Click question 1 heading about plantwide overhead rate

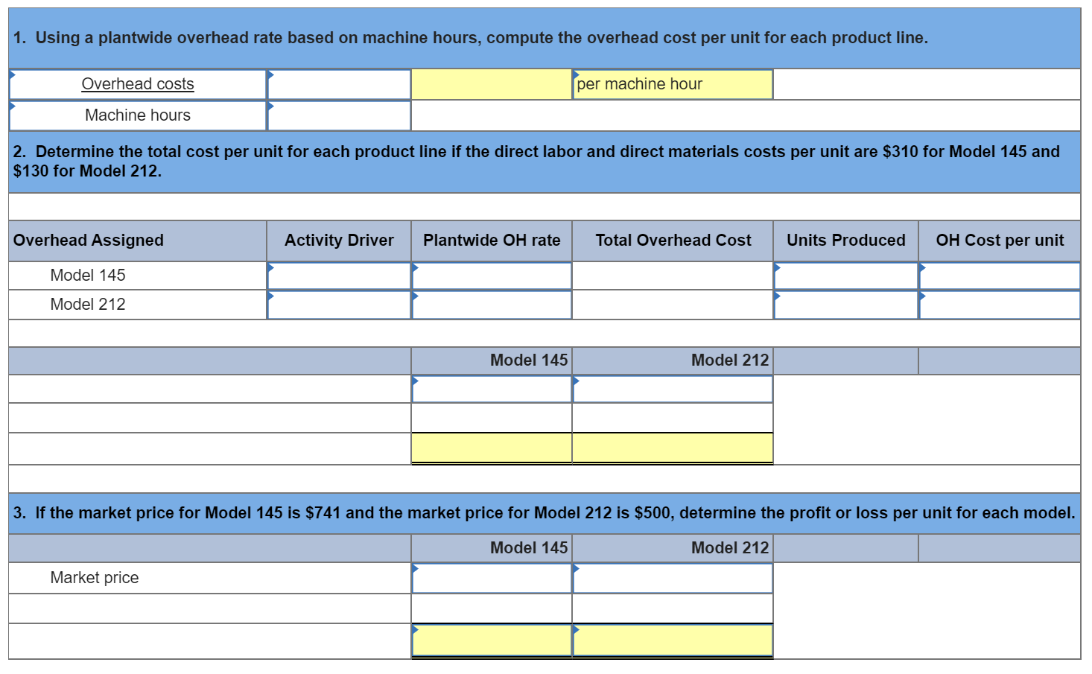pos(471,38)
